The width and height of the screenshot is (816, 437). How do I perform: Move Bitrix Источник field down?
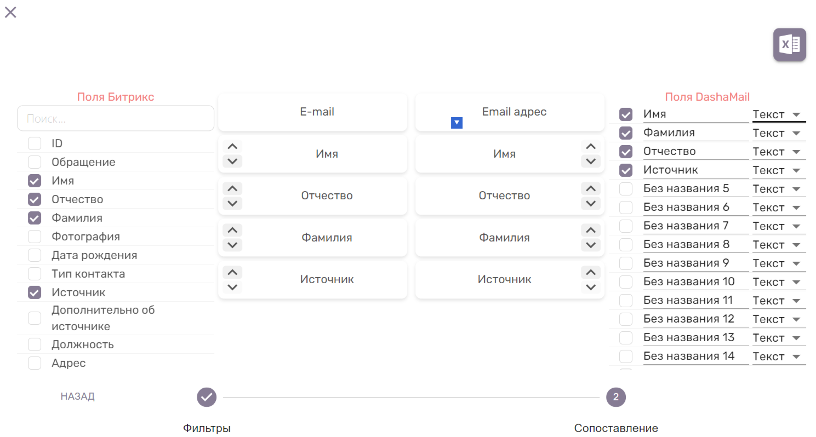pyautogui.click(x=232, y=287)
